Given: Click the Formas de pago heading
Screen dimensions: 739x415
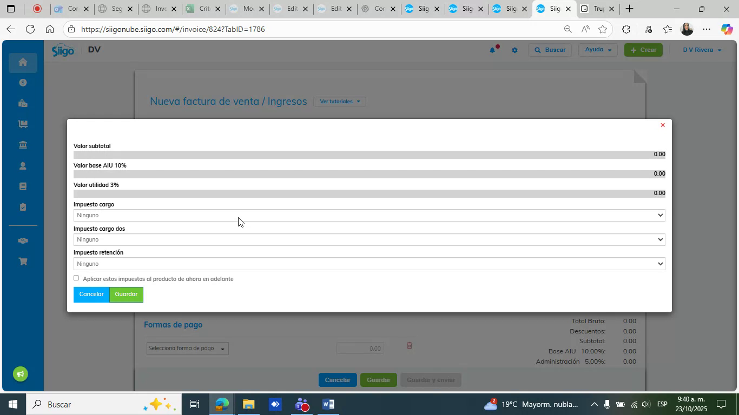Looking at the screenshot, I should pos(173,325).
